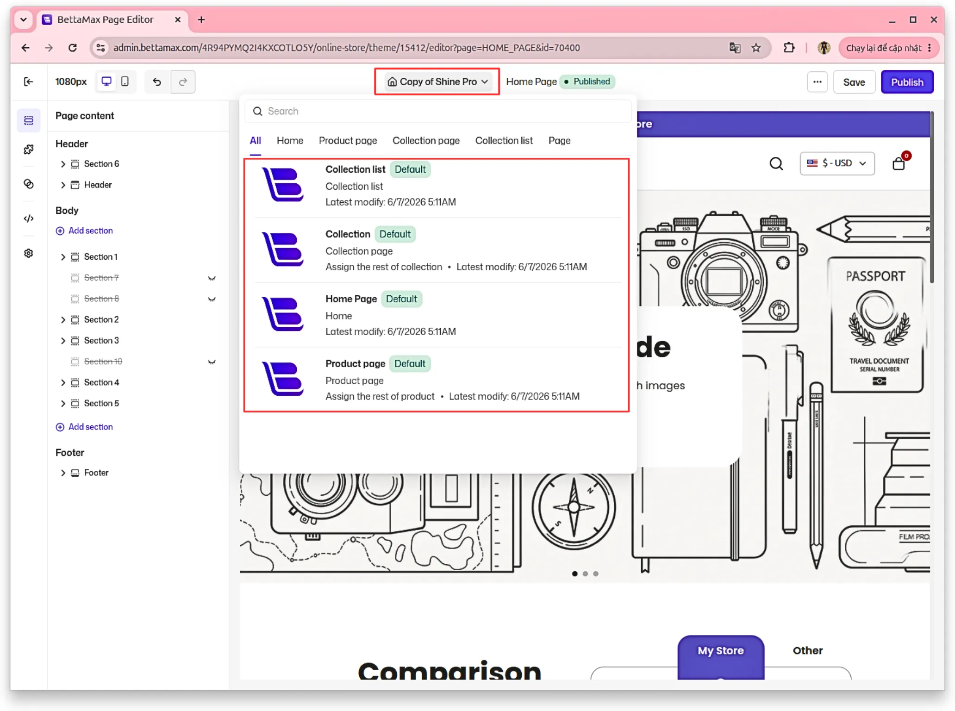Open the more options ellipsis menu

pyautogui.click(x=817, y=82)
